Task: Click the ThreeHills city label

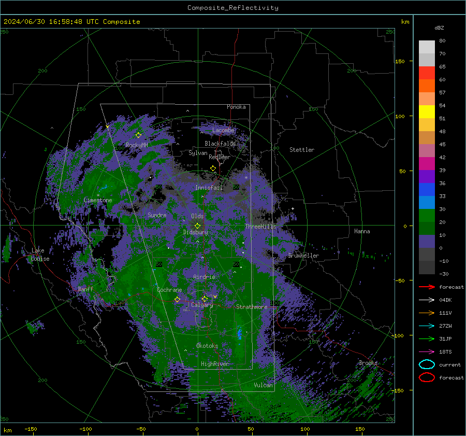Action: (260, 227)
